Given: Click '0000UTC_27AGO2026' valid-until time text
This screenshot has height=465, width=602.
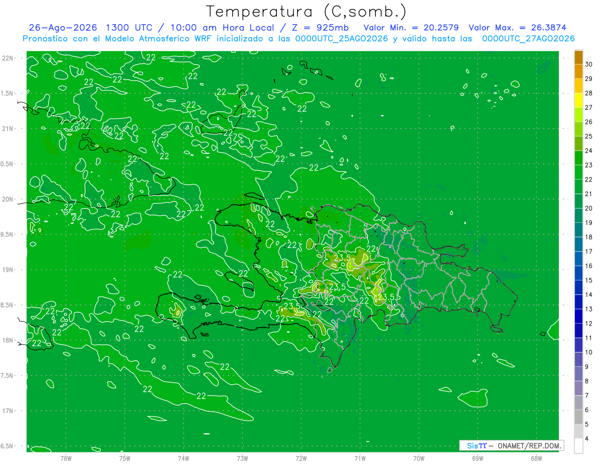Looking at the screenshot, I should coord(529,39).
